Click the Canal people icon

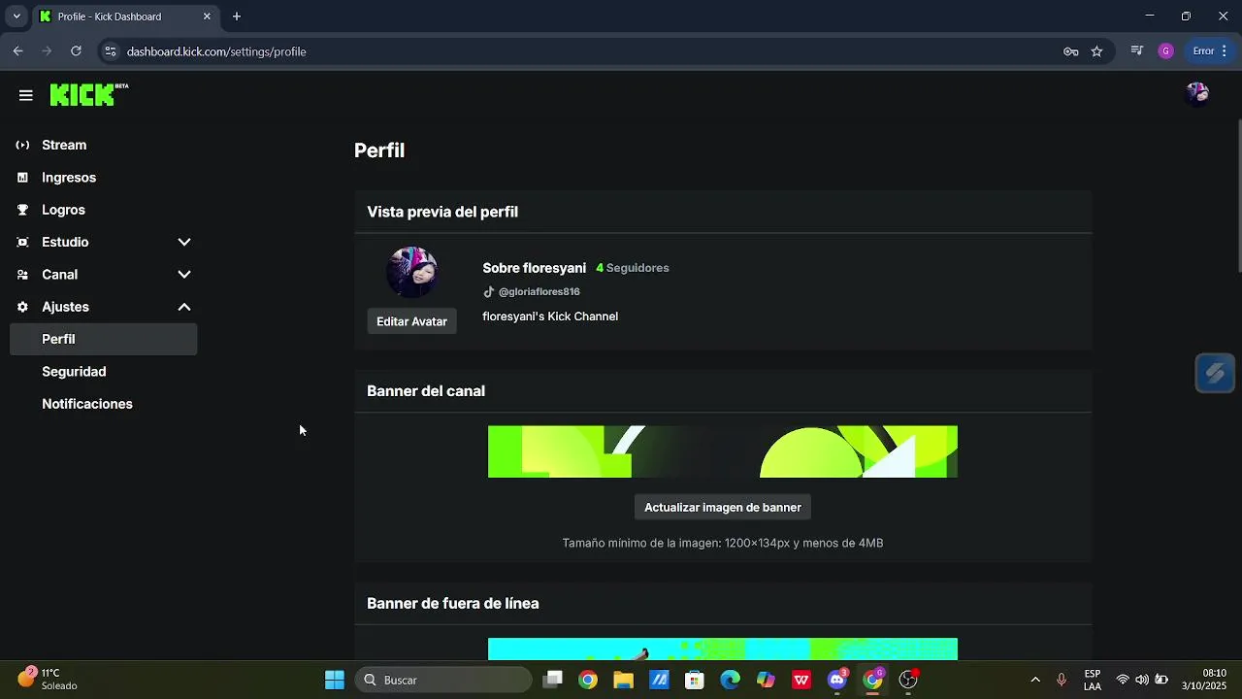[x=22, y=275]
